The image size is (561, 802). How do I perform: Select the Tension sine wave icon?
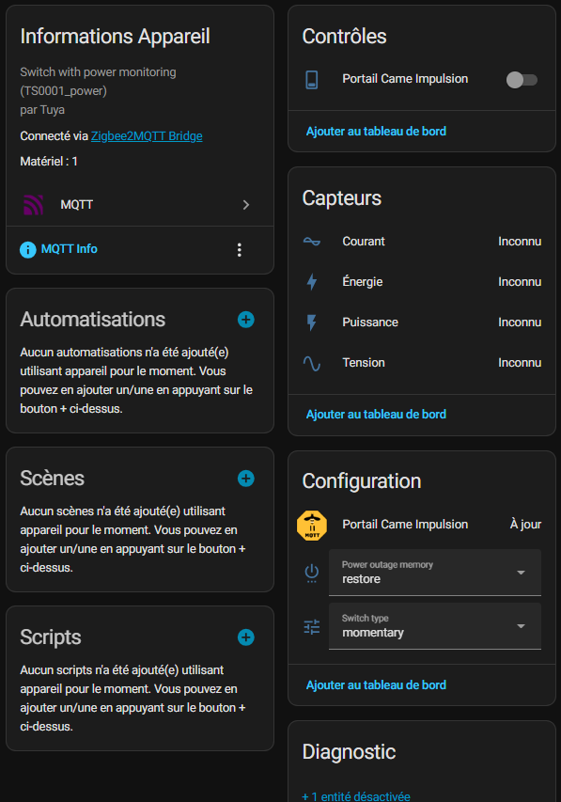tap(314, 363)
